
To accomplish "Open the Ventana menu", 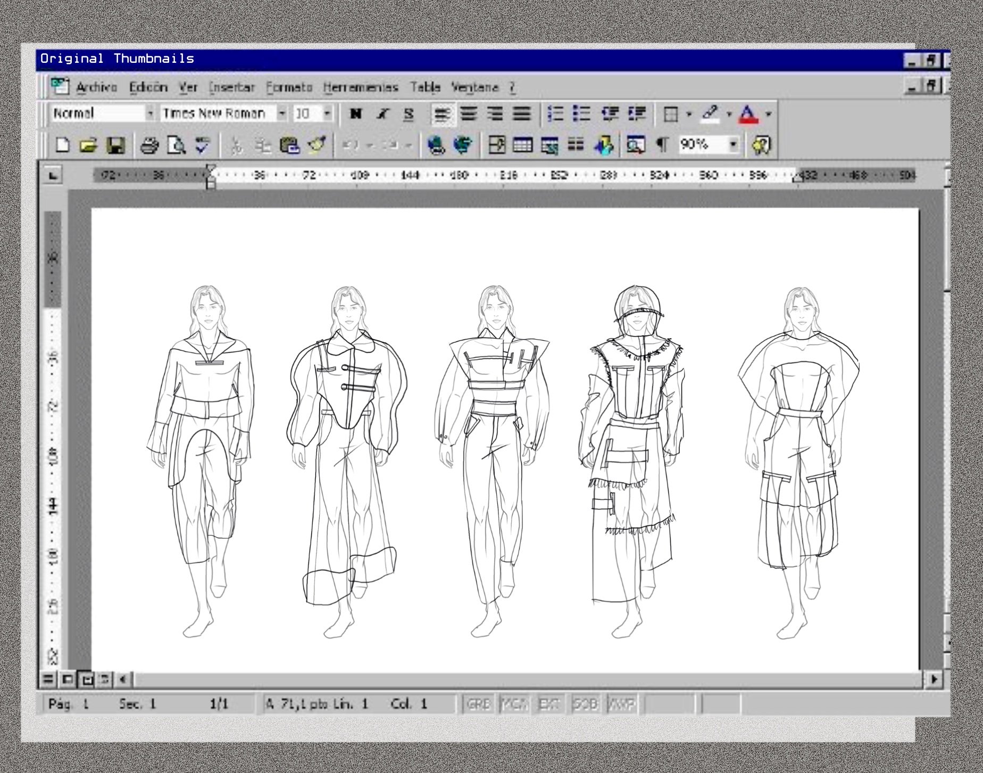I will pos(475,87).
